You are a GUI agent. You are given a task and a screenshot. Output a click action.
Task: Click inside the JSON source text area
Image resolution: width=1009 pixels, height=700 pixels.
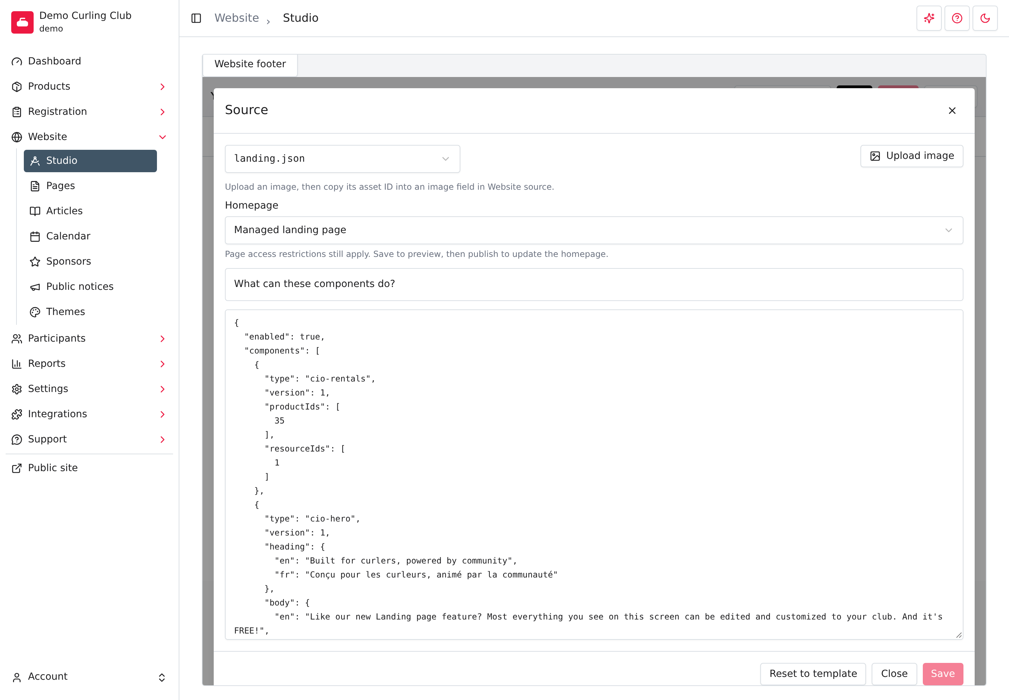point(593,475)
